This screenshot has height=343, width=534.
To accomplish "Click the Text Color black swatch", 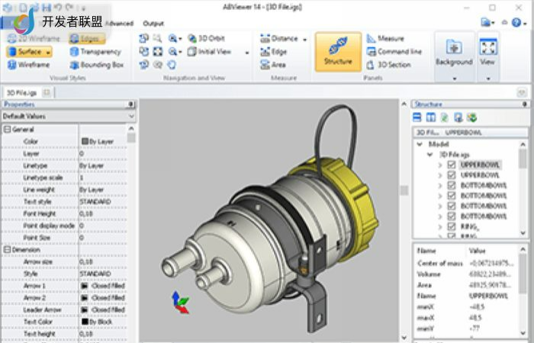I will click(84, 322).
